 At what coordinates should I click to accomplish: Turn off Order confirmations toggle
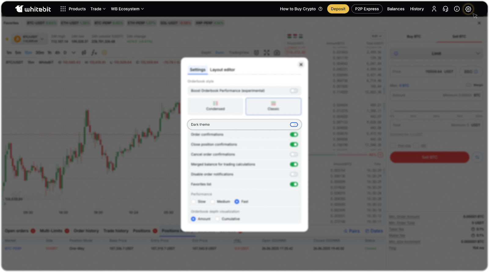(294, 134)
